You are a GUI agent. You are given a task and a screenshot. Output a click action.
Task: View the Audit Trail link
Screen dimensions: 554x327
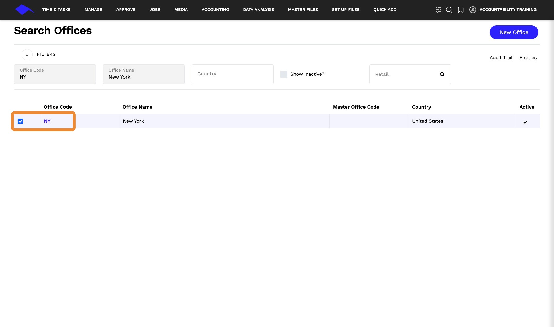pos(501,58)
